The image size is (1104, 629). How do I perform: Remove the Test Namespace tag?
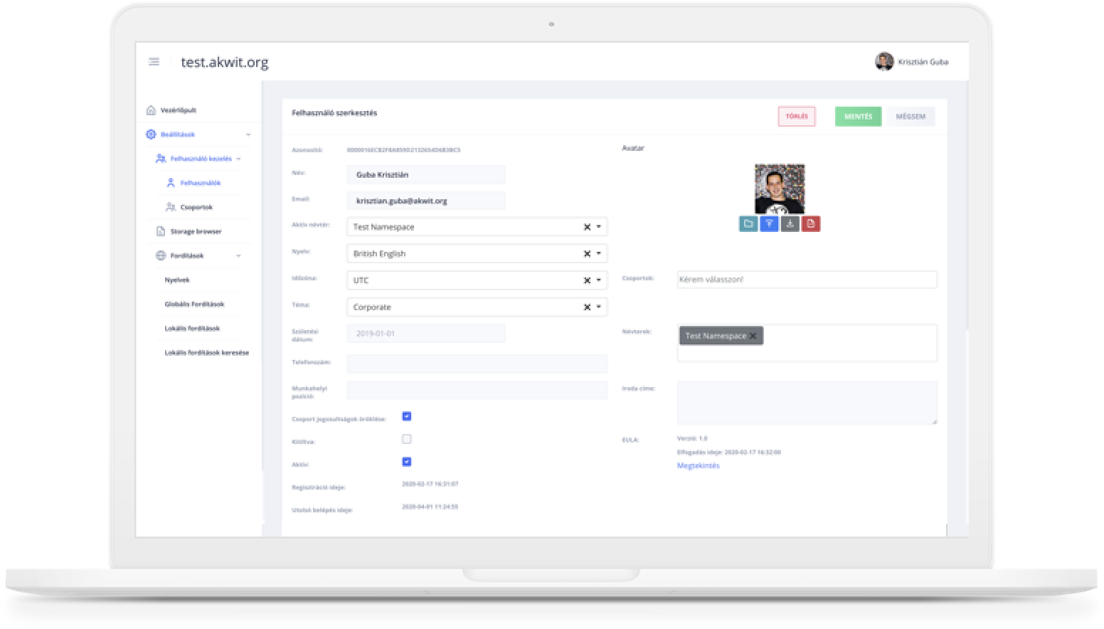tap(753, 336)
